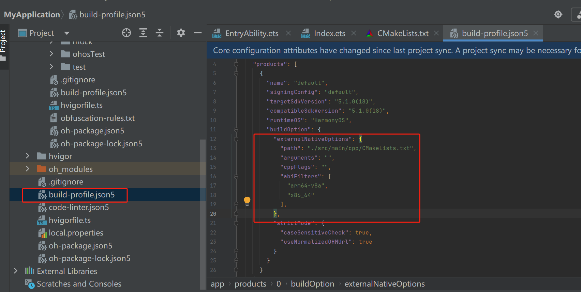
Task: Toggle code fold at products line 4
Action: pos(236,64)
